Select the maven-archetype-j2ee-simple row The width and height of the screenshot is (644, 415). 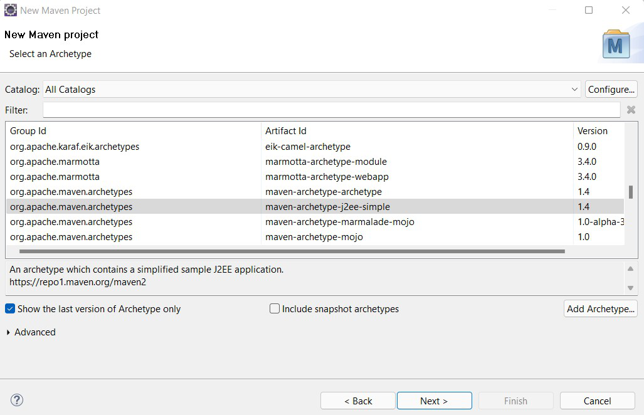pyautogui.click(x=315, y=206)
